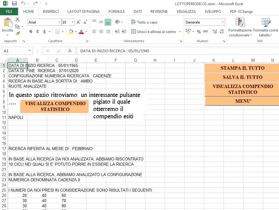Open font color dropdown arrow

pyautogui.click(x=86, y=32)
